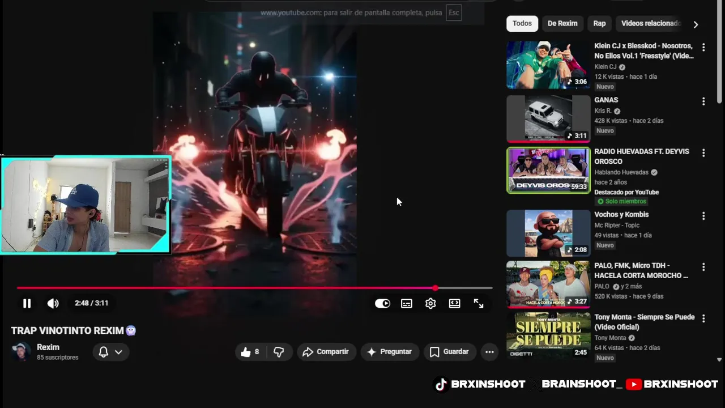Open more actions three-dot menu under video
The width and height of the screenshot is (725, 408).
[x=489, y=352]
